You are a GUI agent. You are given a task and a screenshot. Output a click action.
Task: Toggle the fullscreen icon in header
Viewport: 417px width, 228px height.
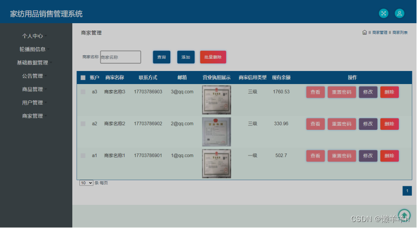coord(383,13)
